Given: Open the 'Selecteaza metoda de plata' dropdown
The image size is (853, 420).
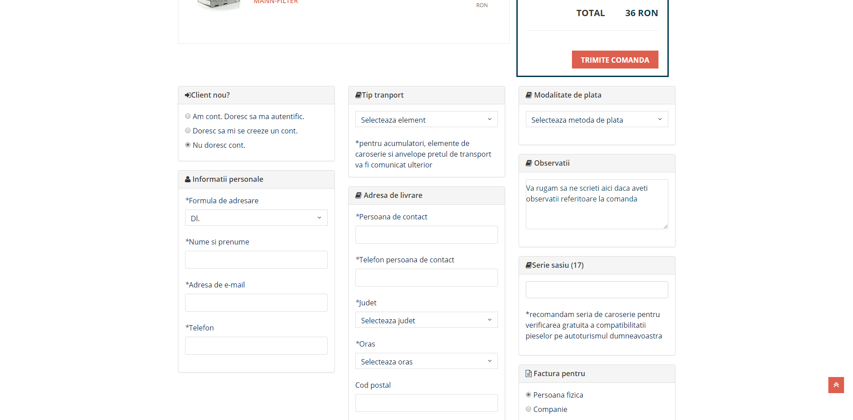Looking at the screenshot, I should point(597,120).
